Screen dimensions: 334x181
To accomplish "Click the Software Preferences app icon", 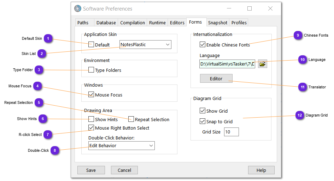I will click(x=77, y=8).
